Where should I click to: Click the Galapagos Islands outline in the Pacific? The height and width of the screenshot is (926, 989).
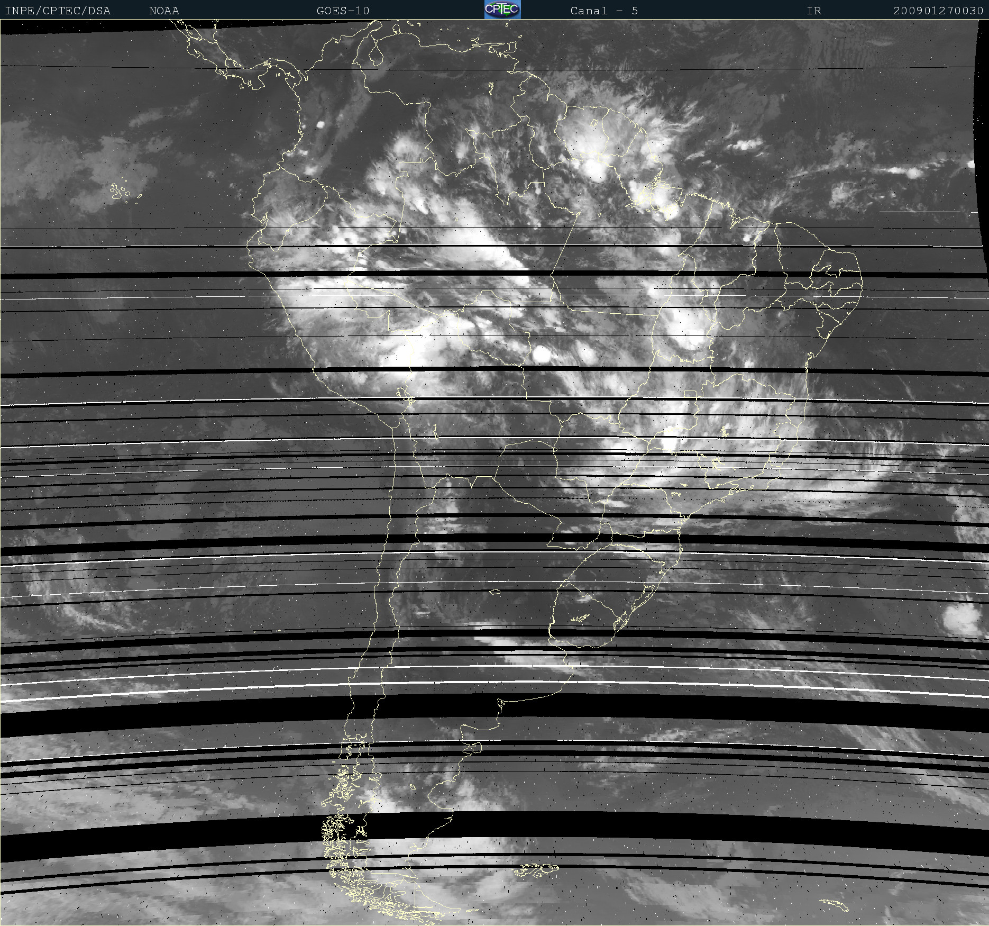121,192
